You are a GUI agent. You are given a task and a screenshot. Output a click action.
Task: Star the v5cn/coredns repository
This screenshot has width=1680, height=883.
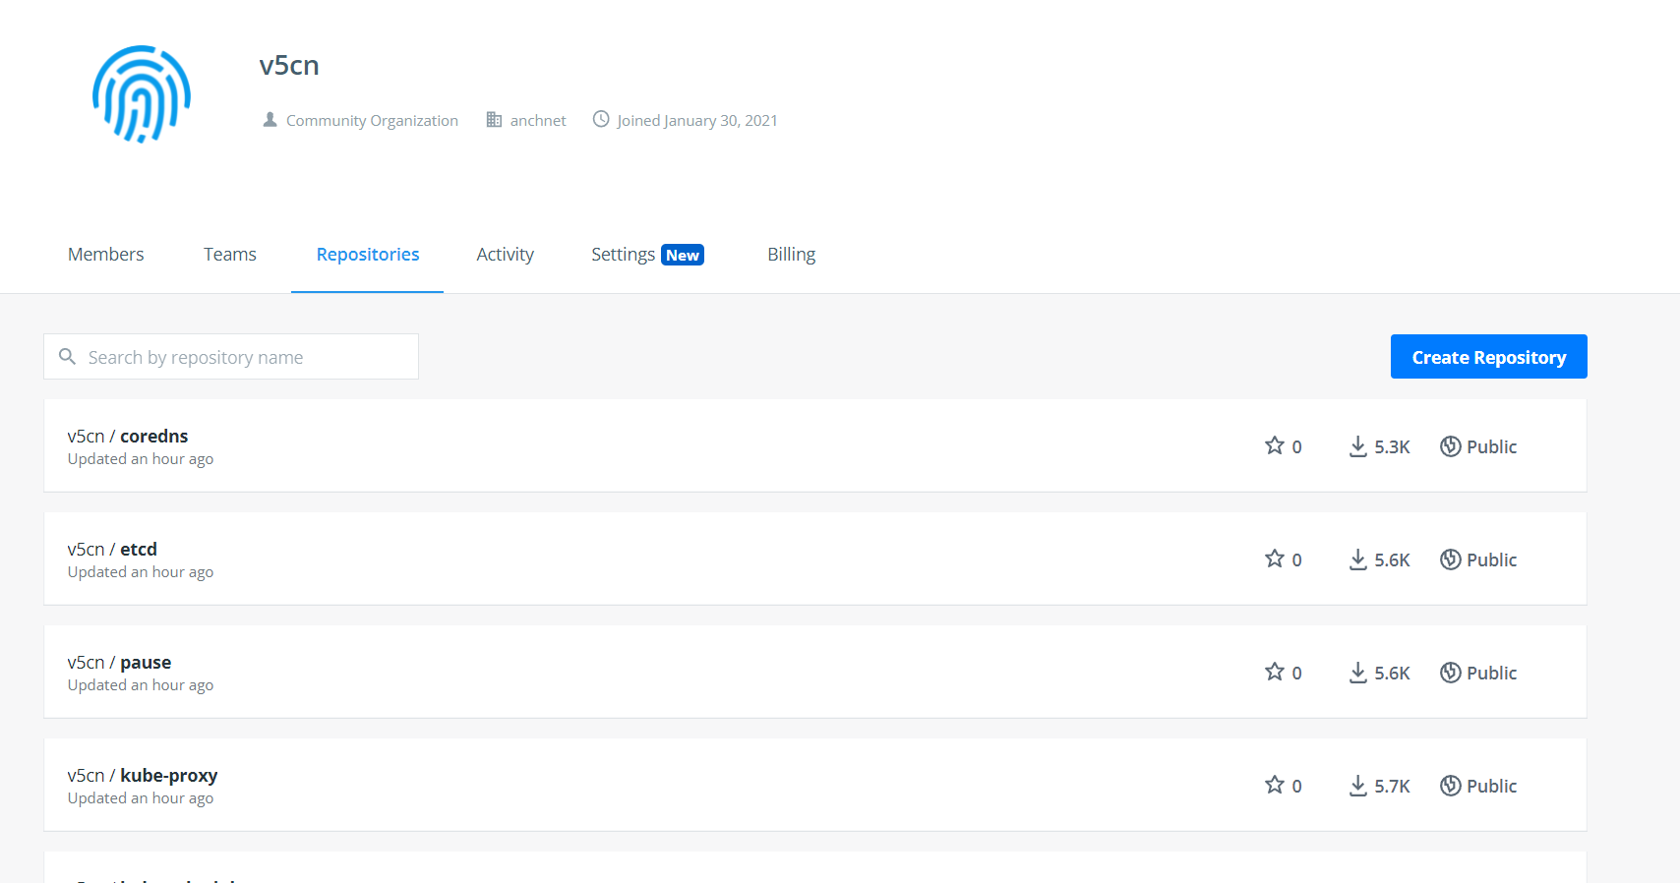point(1275,445)
